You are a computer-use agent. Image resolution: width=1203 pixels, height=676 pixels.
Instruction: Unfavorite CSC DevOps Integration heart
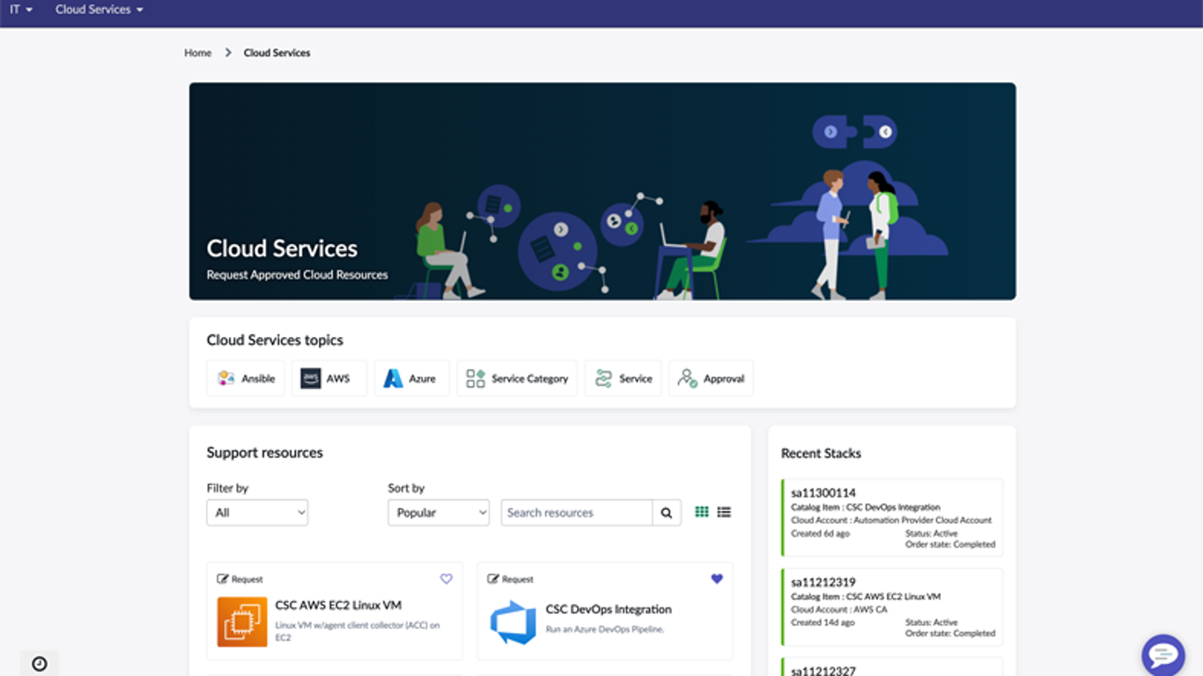coord(717,578)
